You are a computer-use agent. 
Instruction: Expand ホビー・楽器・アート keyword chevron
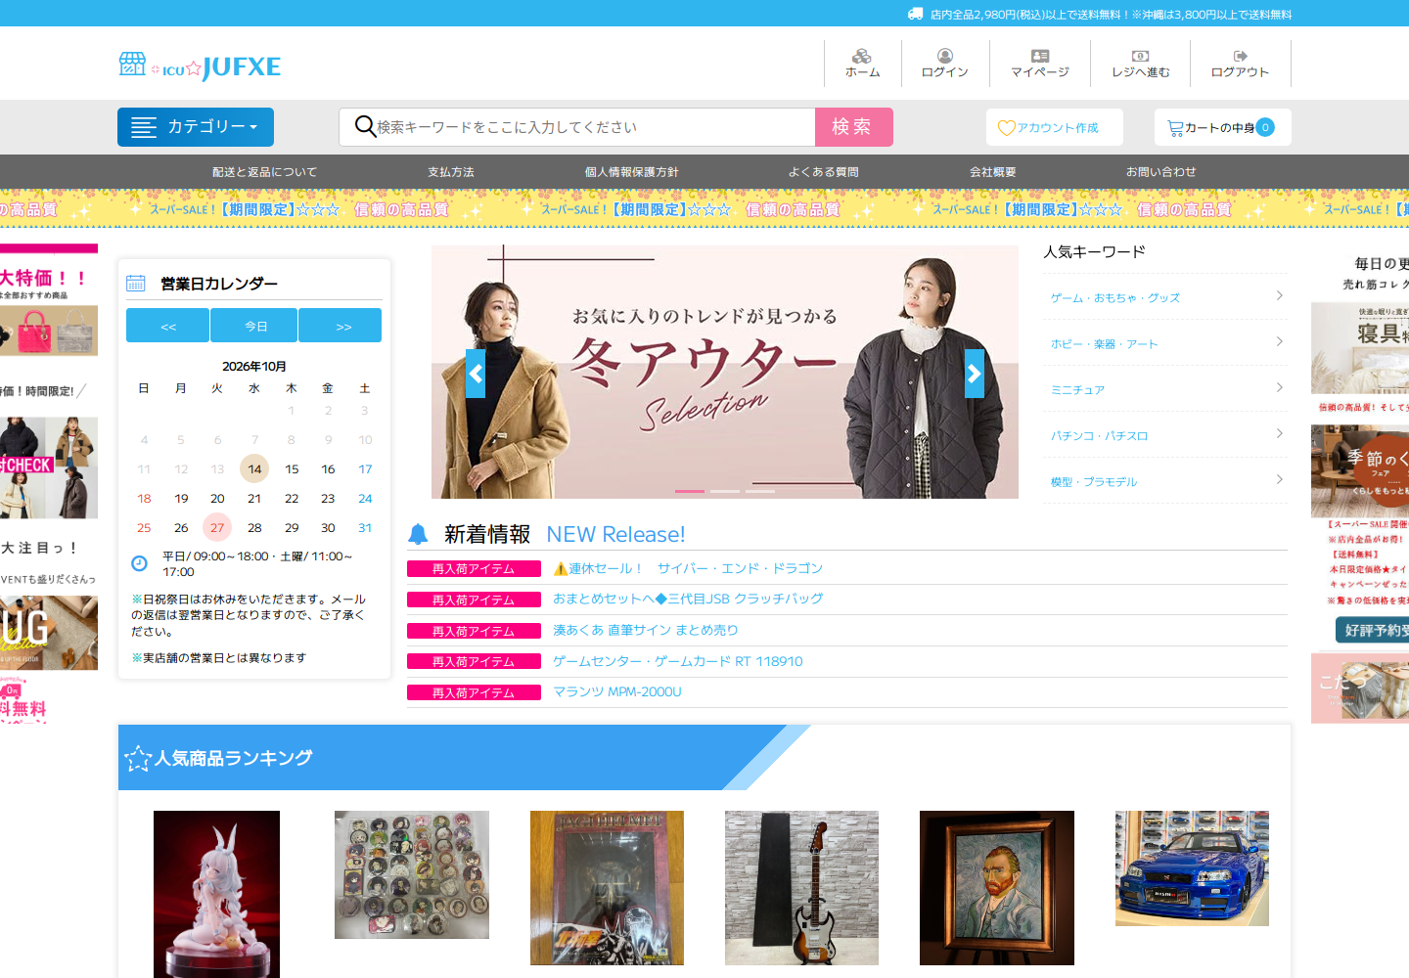(1280, 342)
